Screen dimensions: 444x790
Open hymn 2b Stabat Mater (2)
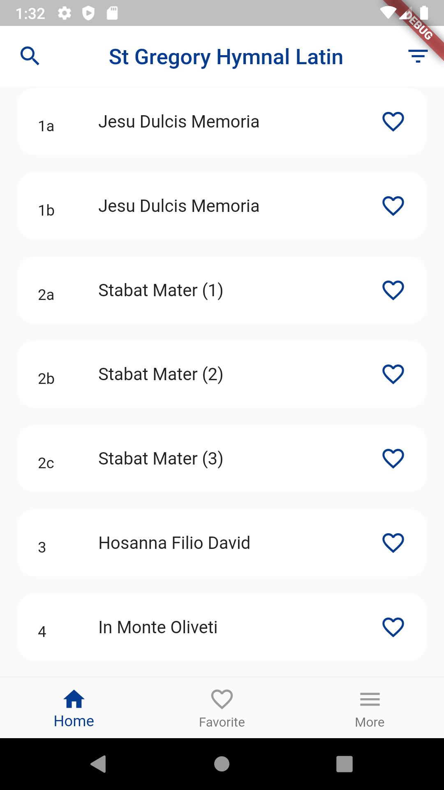pos(222,374)
